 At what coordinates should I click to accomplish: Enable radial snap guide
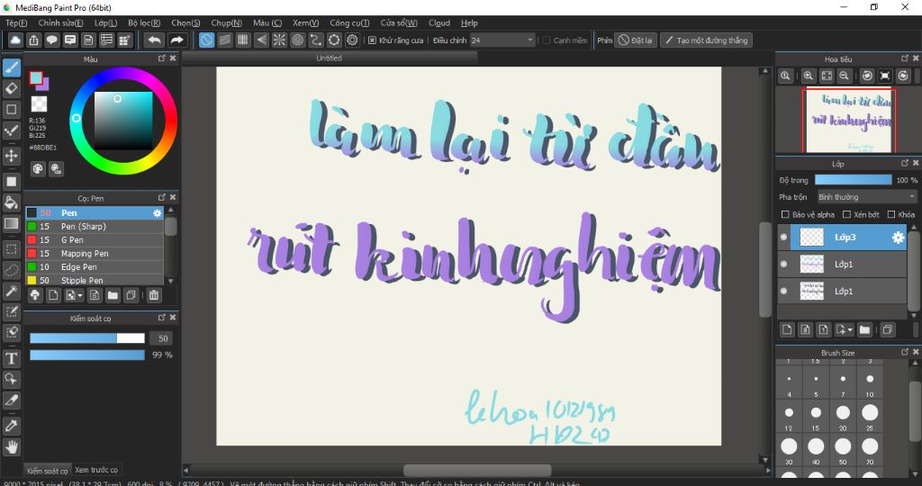click(279, 40)
